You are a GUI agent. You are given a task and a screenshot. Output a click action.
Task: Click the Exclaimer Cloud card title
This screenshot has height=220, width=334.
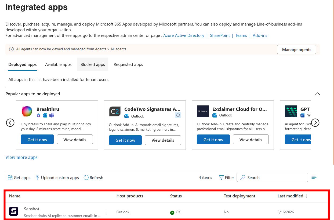click(x=240, y=109)
